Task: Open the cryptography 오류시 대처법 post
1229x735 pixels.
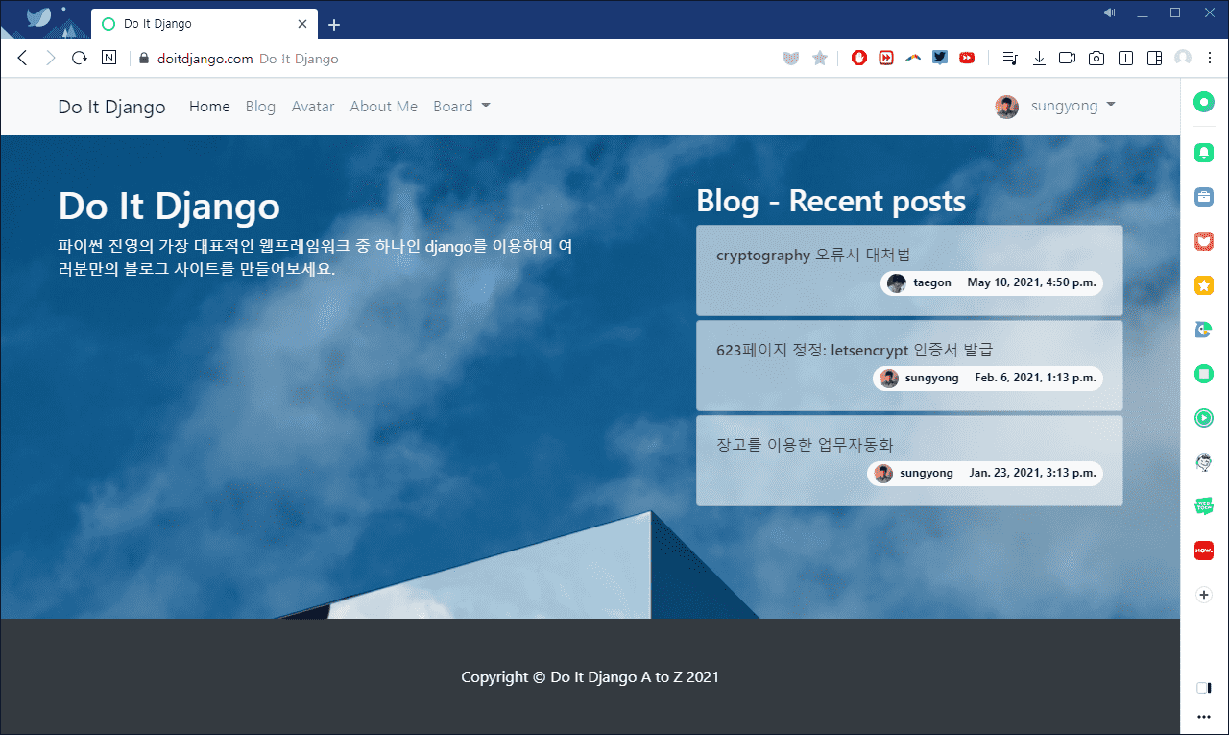Action: pyautogui.click(x=813, y=255)
